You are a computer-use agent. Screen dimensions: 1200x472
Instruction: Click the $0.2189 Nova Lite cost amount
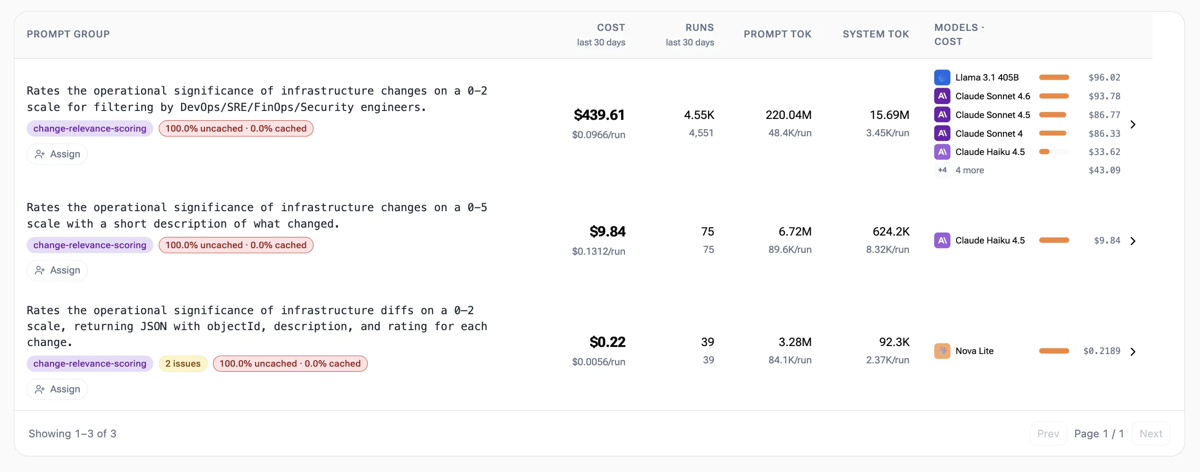point(1101,351)
